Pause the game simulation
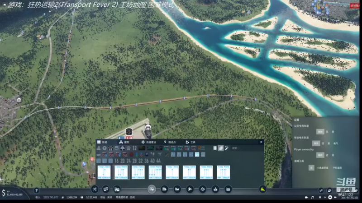The width and height of the screenshot is (362, 203). 320,197
